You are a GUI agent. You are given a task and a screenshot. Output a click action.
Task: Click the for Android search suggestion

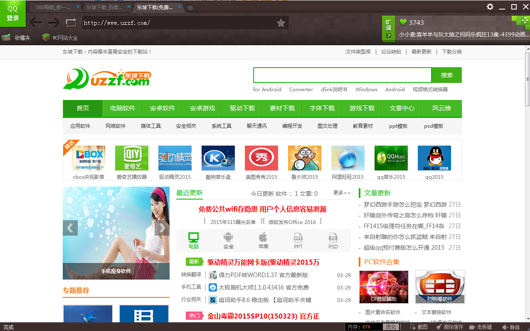click(267, 90)
